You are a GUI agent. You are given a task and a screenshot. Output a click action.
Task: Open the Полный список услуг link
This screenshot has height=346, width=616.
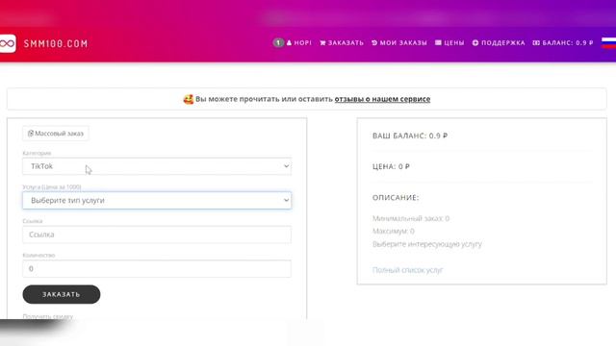tap(407, 270)
